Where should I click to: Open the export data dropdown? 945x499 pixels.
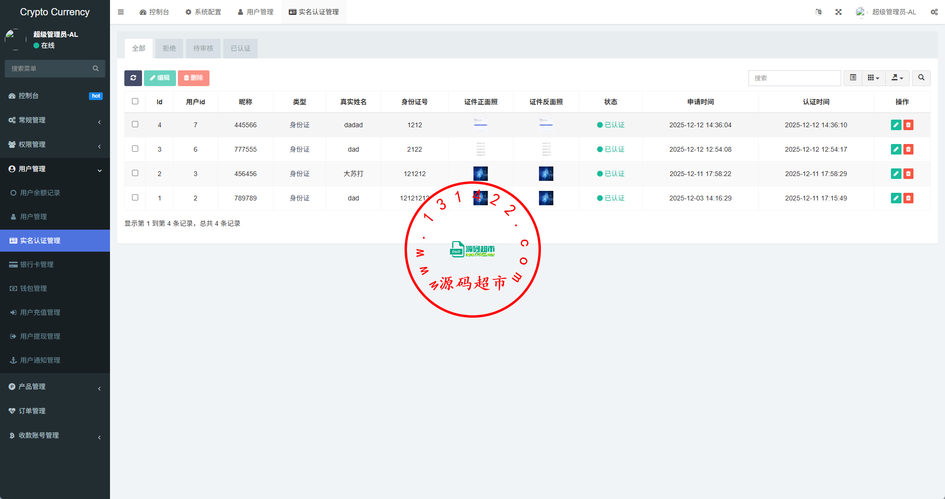(897, 78)
